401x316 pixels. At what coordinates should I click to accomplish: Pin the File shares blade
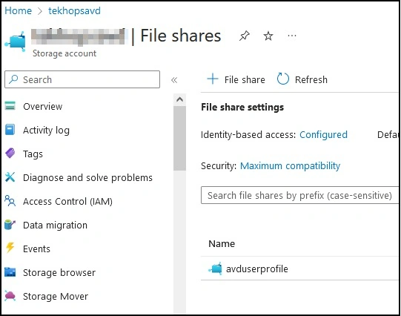[x=244, y=36]
